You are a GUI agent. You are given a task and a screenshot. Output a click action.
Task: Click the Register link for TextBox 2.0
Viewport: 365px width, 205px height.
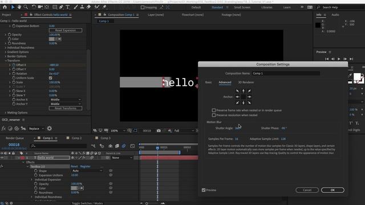[85, 166]
